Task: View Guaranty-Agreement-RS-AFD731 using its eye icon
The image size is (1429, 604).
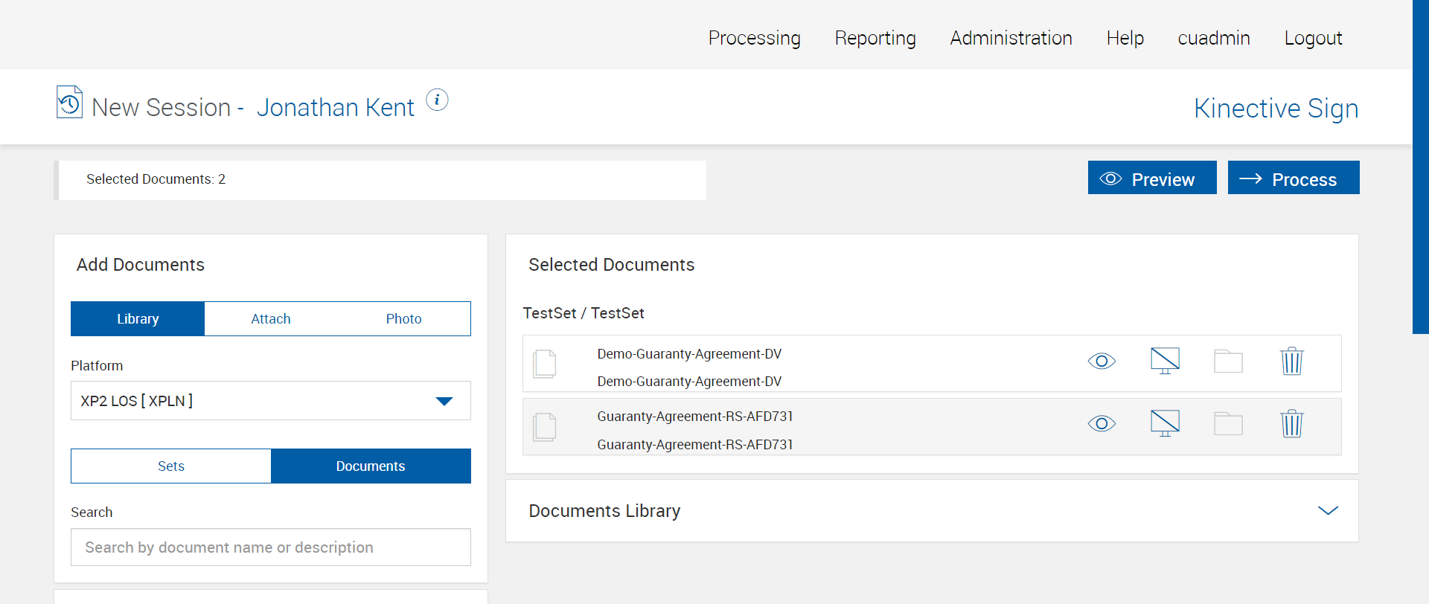Action: pos(1102,424)
